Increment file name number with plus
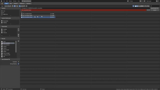The image size is (160, 90). (149, 10)
